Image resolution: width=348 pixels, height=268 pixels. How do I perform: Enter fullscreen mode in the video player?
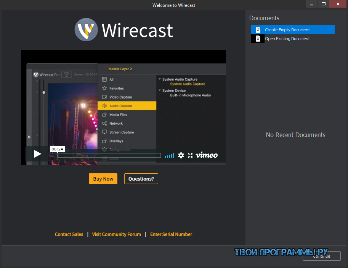tap(190, 155)
